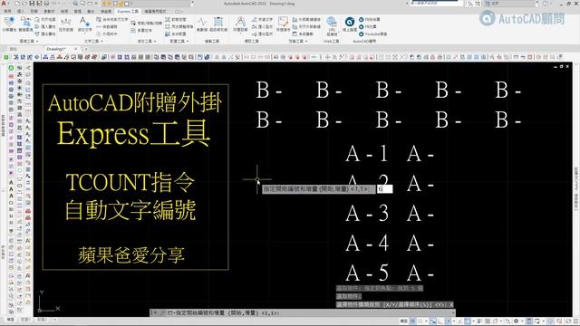
Task: Switch to the 增益集 ribbon tab
Action: coord(106,12)
